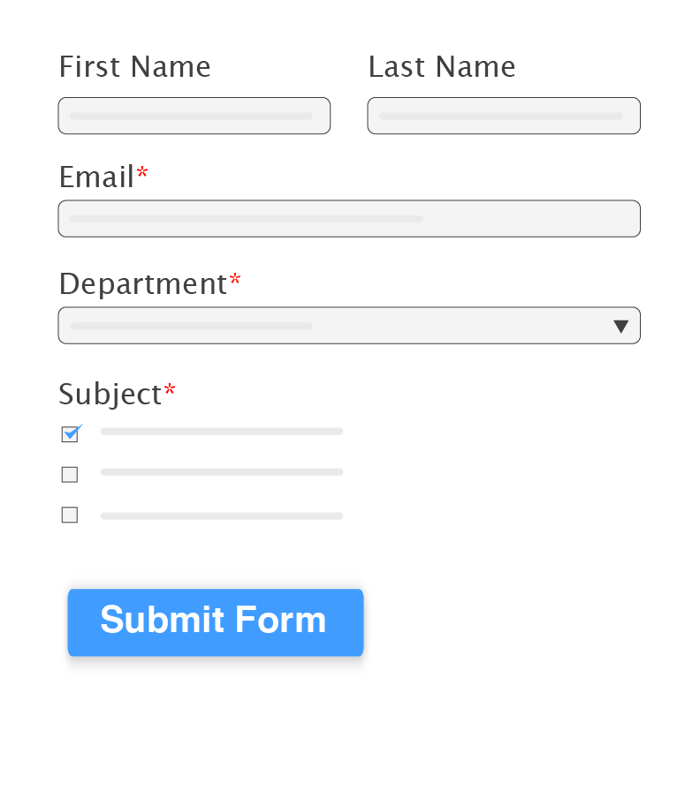This screenshot has height=791, width=700.
Task: Select the second Subject option label line
Action: [221, 472]
